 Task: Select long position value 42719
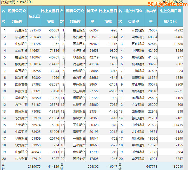click(x=94, y=57)
